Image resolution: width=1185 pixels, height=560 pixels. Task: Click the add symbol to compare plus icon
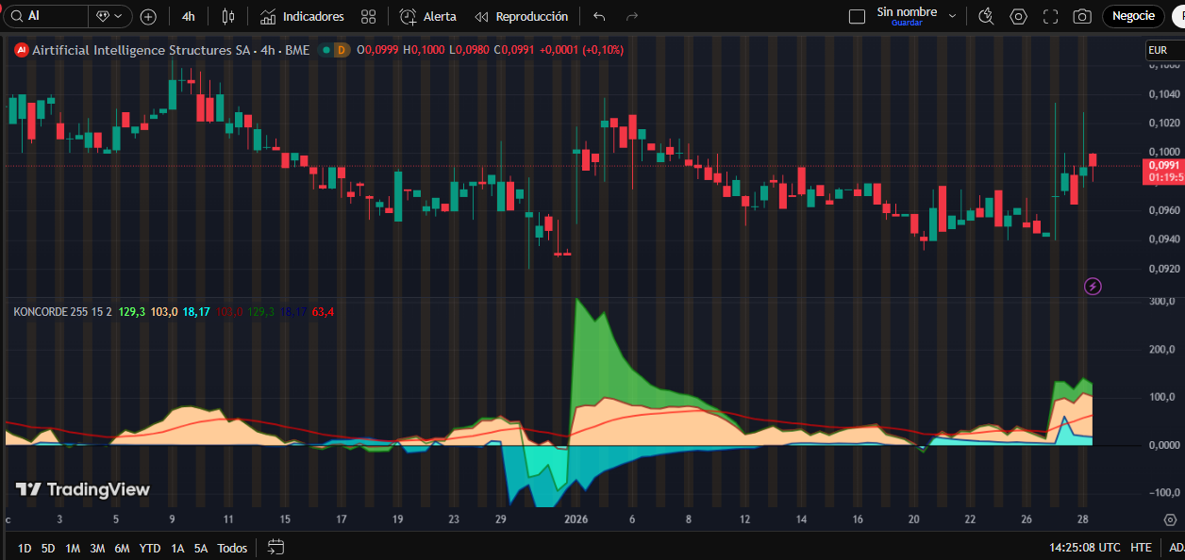point(148,16)
